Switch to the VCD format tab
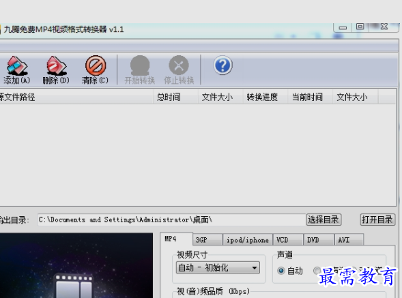This screenshot has height=298, width=402. click(x=288, y=240)
